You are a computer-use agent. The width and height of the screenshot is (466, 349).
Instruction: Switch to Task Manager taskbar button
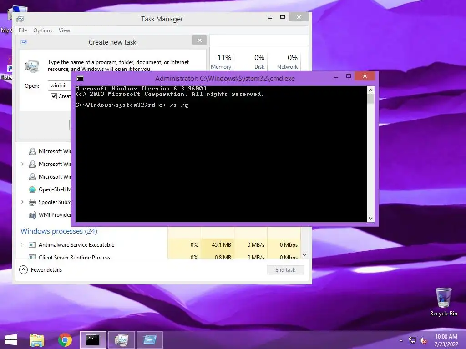coord(121,340)
